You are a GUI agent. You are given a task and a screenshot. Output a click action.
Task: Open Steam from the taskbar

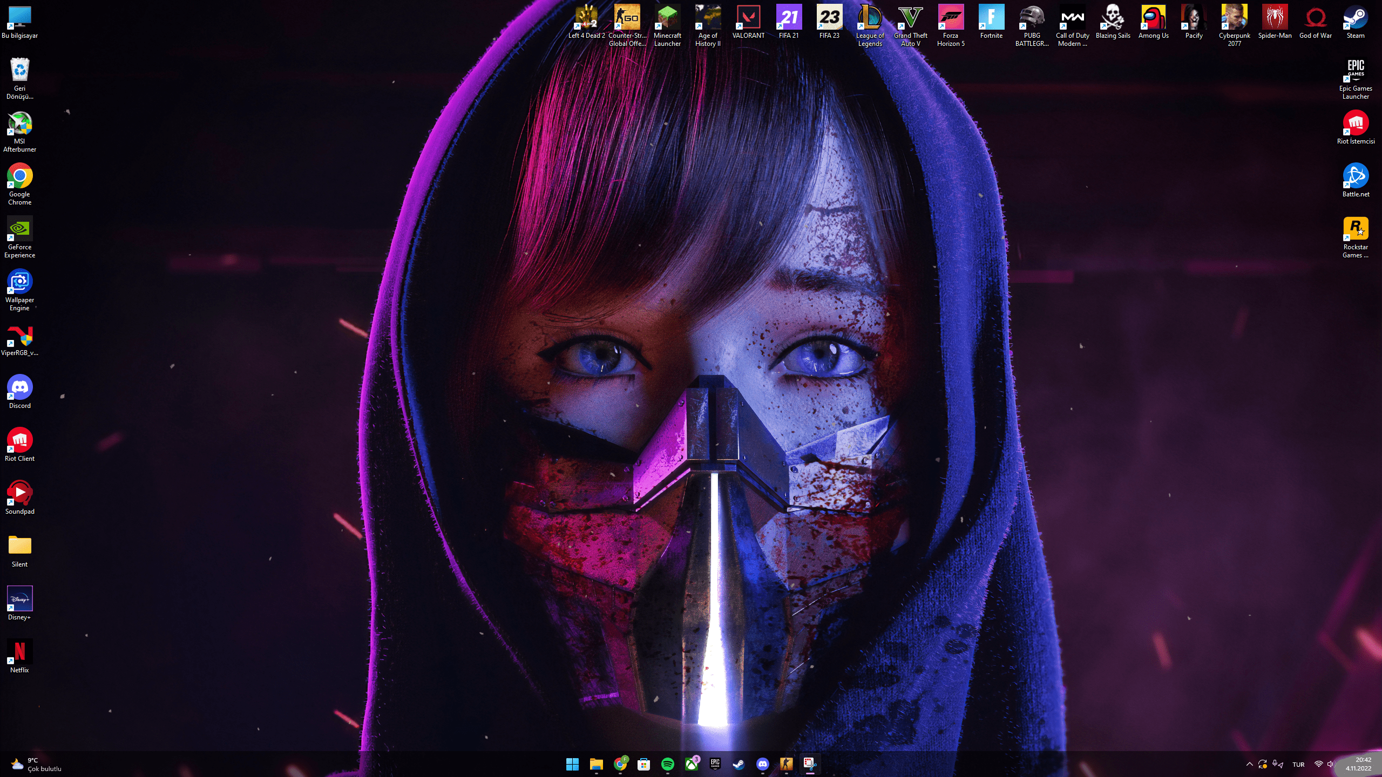click(x=739, y=764)
